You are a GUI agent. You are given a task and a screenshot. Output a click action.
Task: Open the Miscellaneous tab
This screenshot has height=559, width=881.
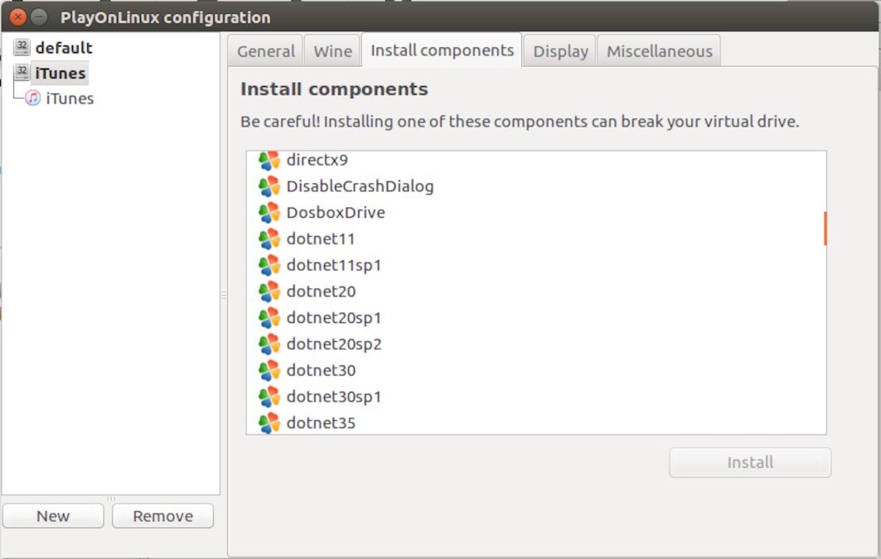(659, 51)
